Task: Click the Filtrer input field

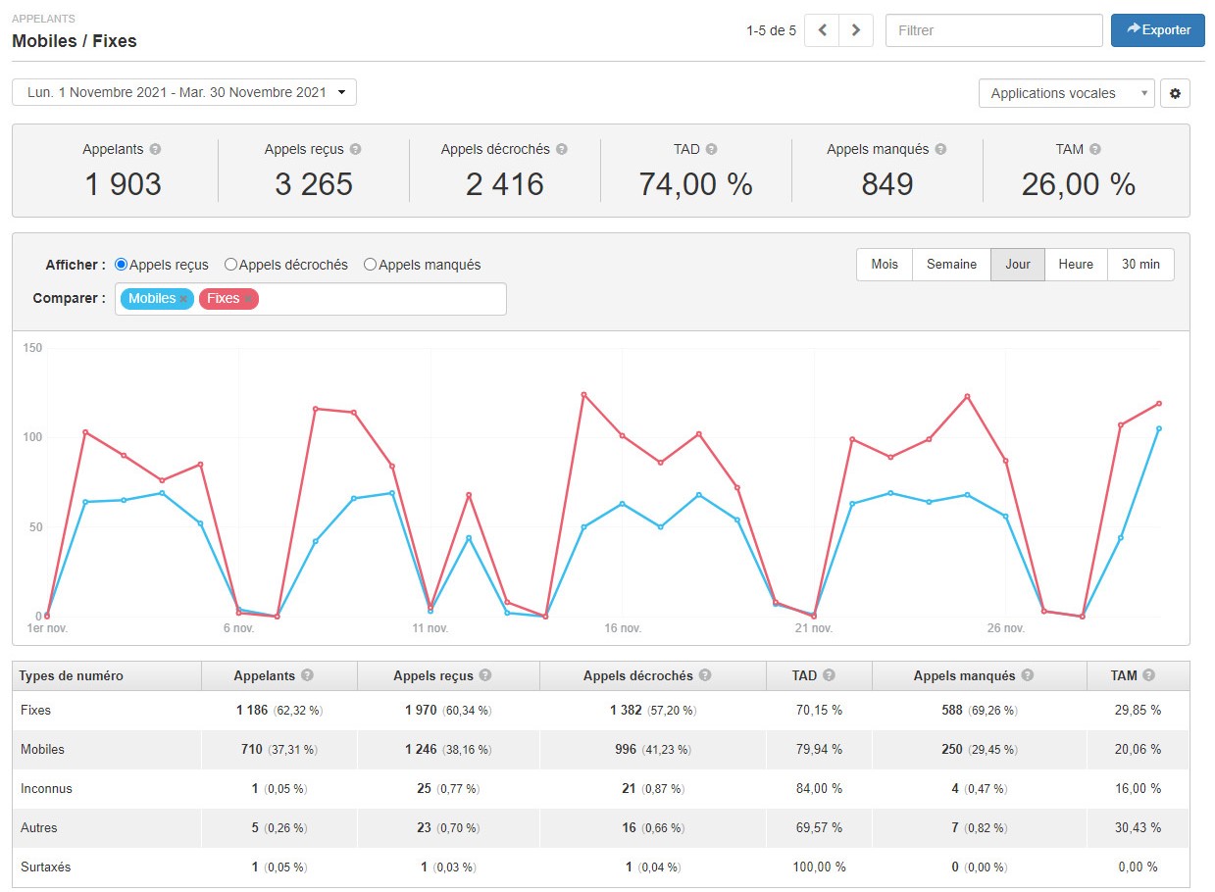Action: [993, 30]
